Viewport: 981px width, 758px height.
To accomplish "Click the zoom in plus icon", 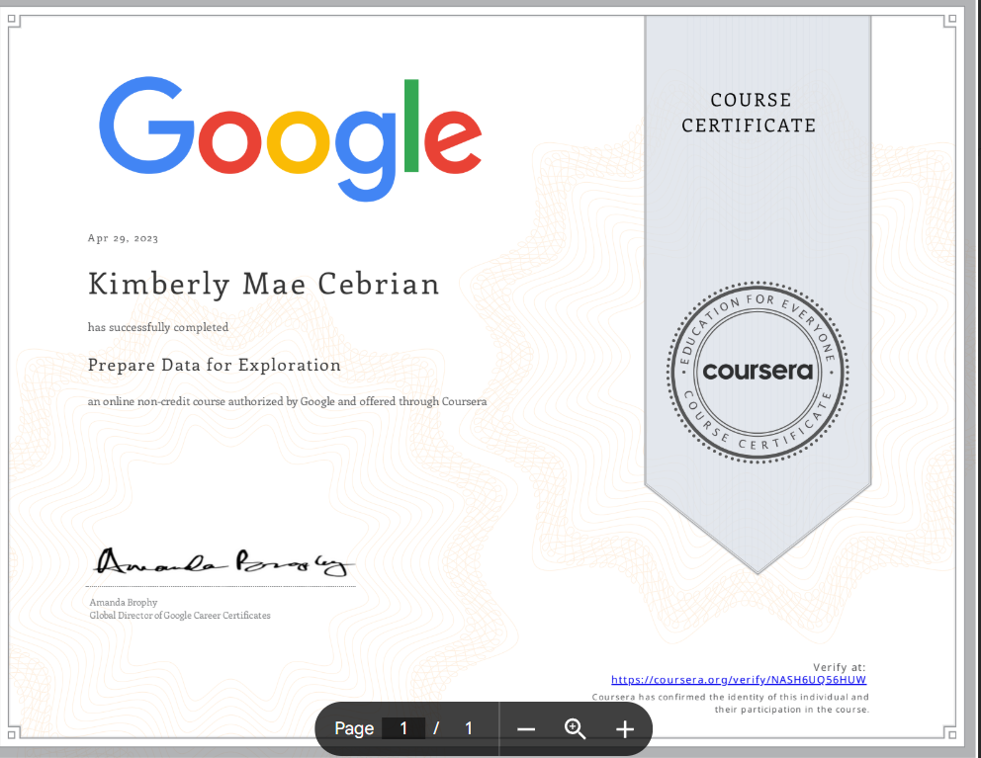I will point(624,729).
